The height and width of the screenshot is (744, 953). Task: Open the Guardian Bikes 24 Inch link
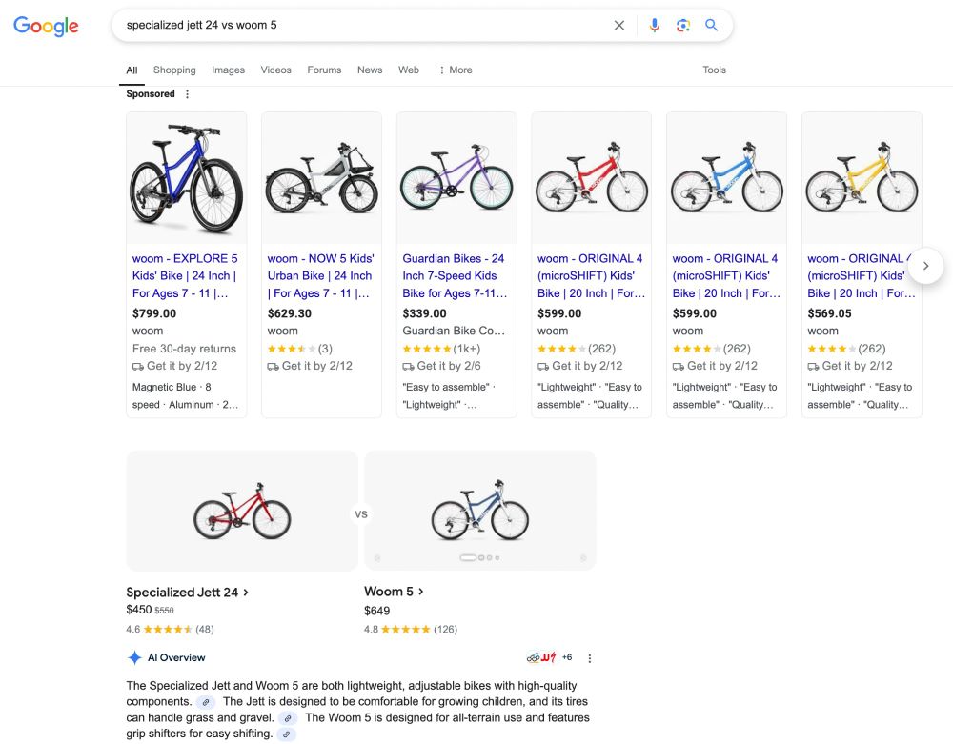[455, 275]
